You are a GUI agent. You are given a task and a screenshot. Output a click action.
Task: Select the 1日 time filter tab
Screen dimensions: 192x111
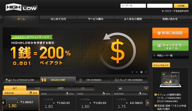pyautogui.click(x=83, y=88)
